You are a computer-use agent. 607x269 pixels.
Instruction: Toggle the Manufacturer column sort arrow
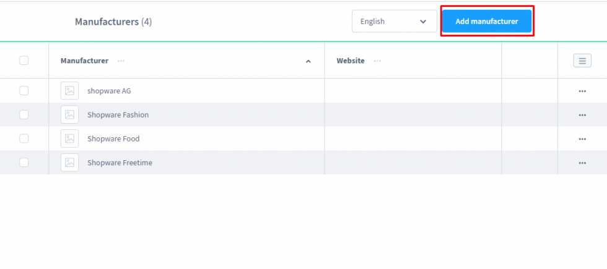click(x=308, y=61)
